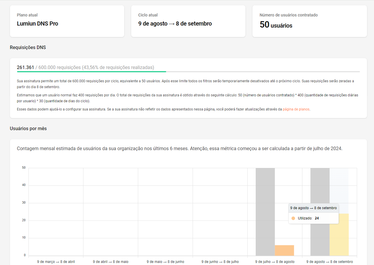
Task: Click the green filled DNS requests progress bar
Action: (91, 71)
